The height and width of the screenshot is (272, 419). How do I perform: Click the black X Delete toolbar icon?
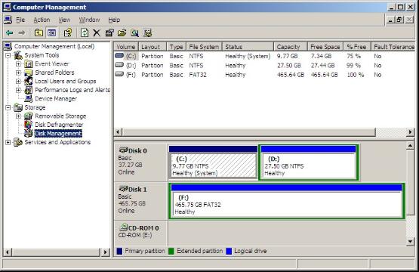click(97, 33)
